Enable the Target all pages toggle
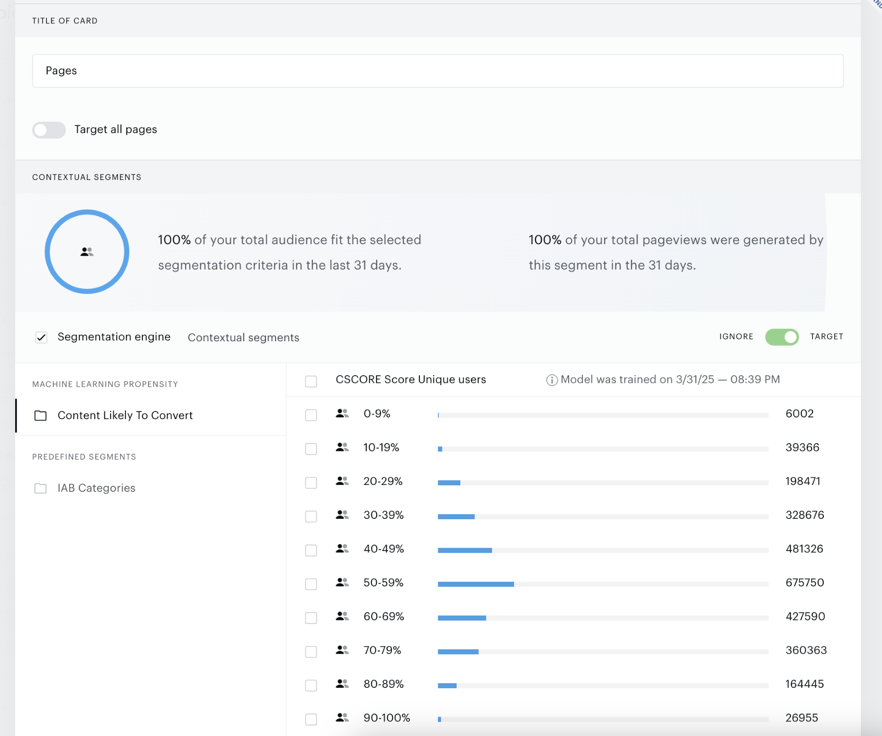This screenshot has height=736, width=882. pyautogui.click(x=49, y=130)
